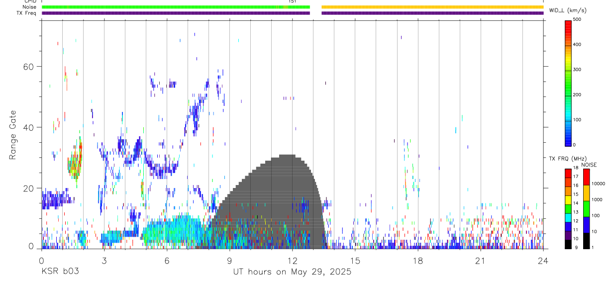Click the 9 UT hour tick label
Viewport: 611px width, 282px height.
(229, 261)
